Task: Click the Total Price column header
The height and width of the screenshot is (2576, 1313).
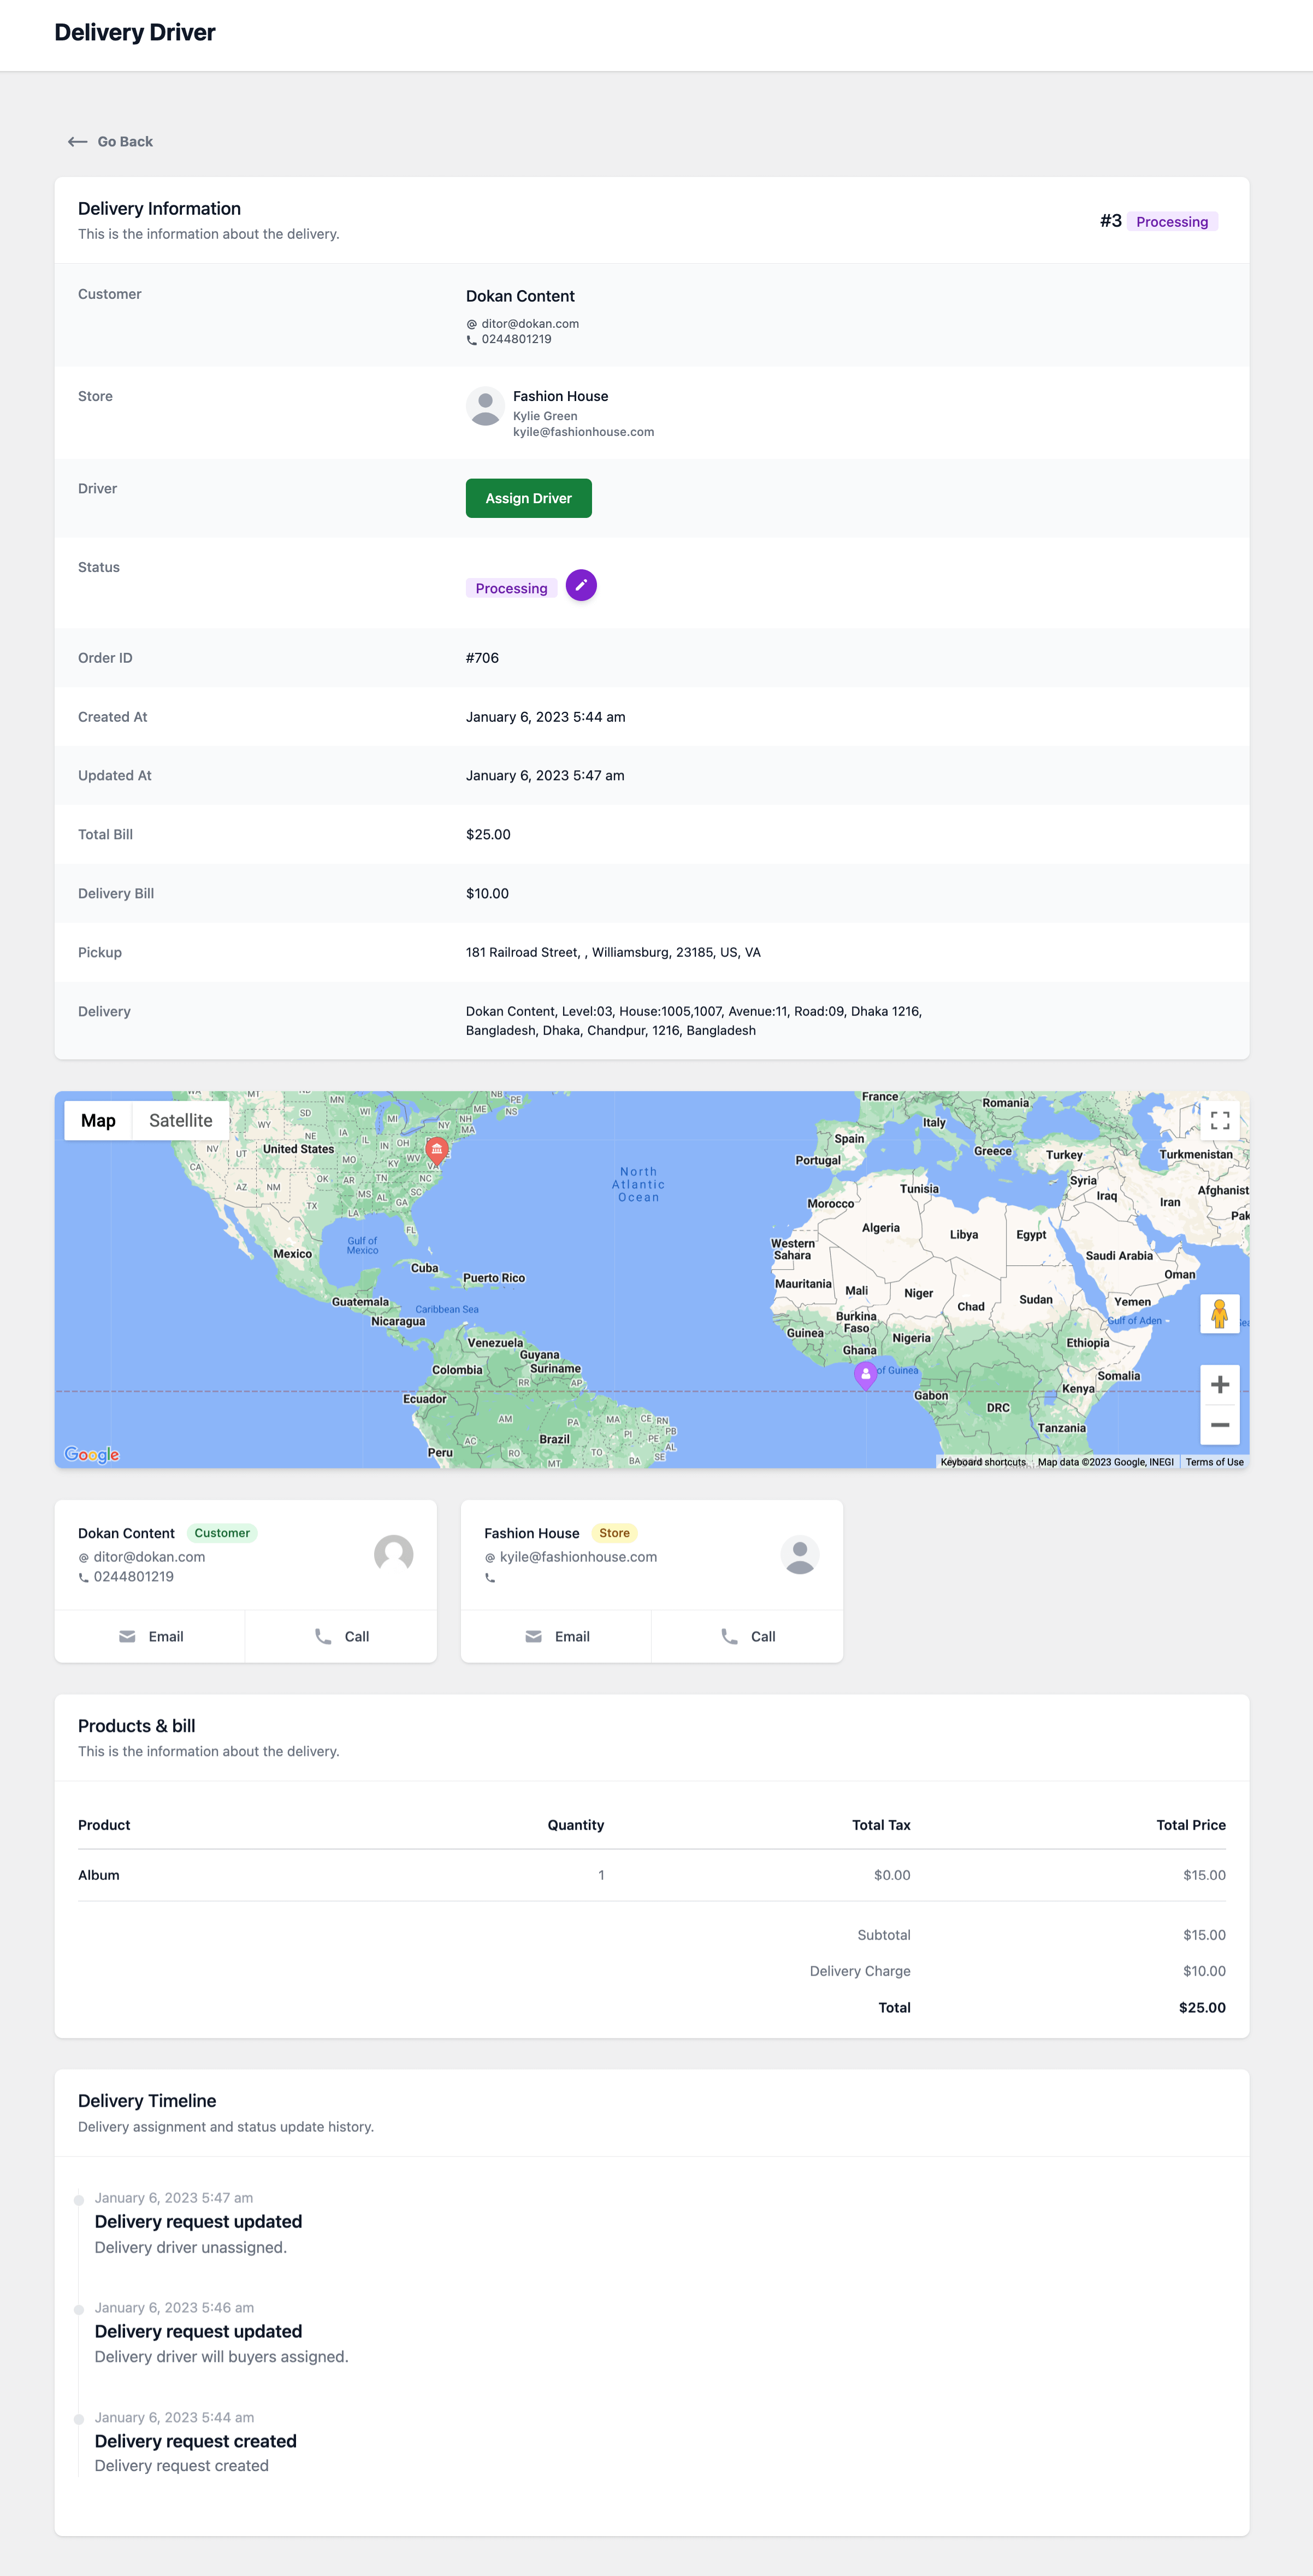Action: 1190,1825
